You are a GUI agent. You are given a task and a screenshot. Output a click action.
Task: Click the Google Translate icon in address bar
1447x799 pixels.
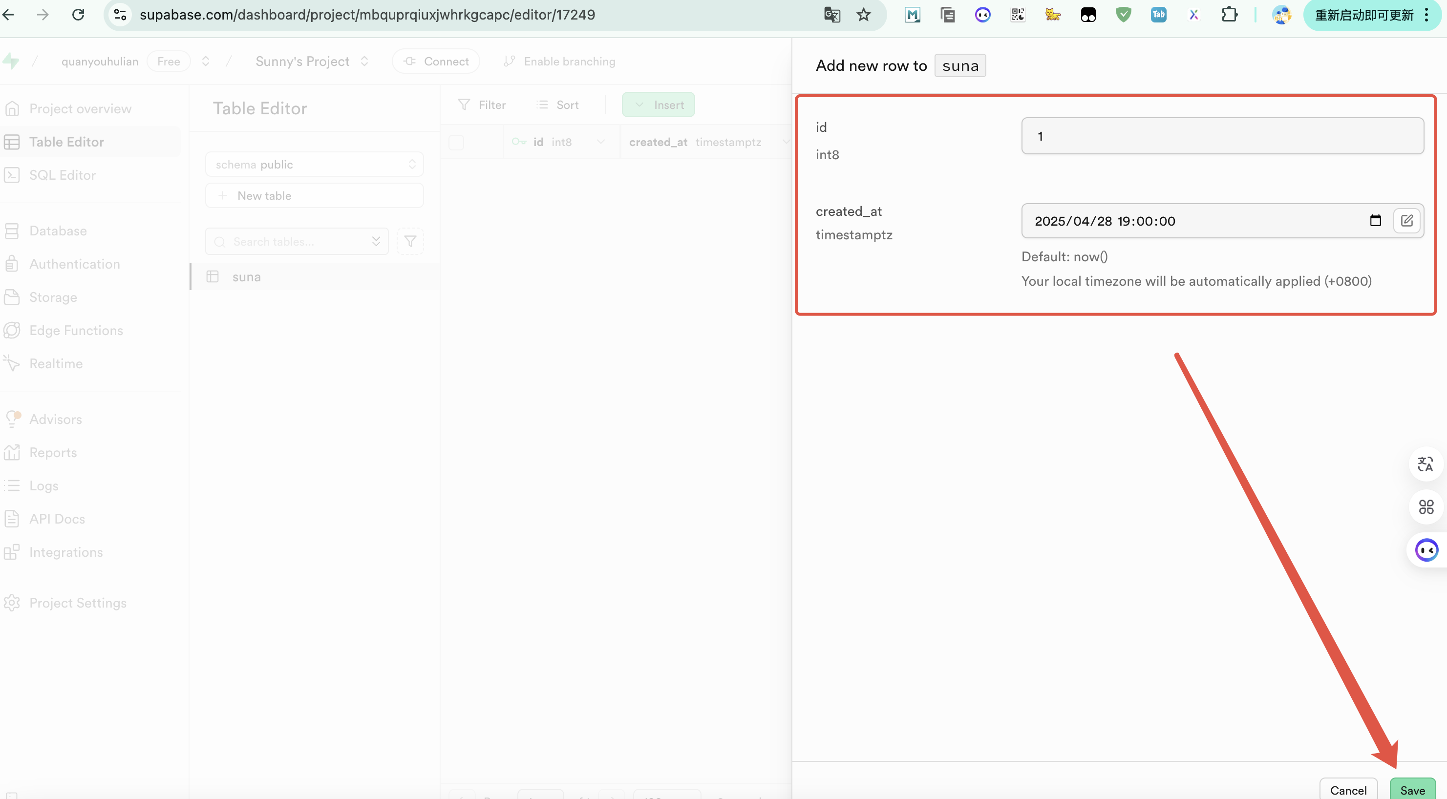pyautogui.click(x=831, y=15)
